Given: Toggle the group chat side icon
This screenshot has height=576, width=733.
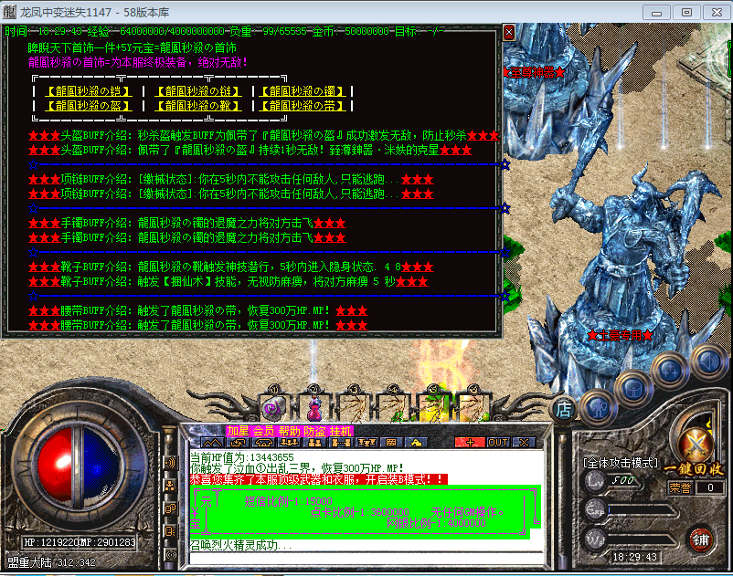Looking at the screenshot, I should (170, 486).
